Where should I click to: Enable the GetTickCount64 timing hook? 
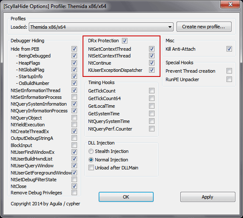tap(152, 98)
